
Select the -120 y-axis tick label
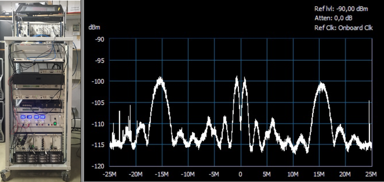click(x=99, y=167)
